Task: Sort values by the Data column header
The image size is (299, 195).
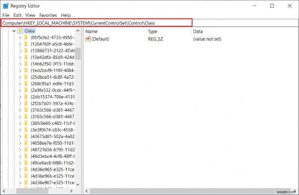Action: pyautogui.click(x=245, y=31)
